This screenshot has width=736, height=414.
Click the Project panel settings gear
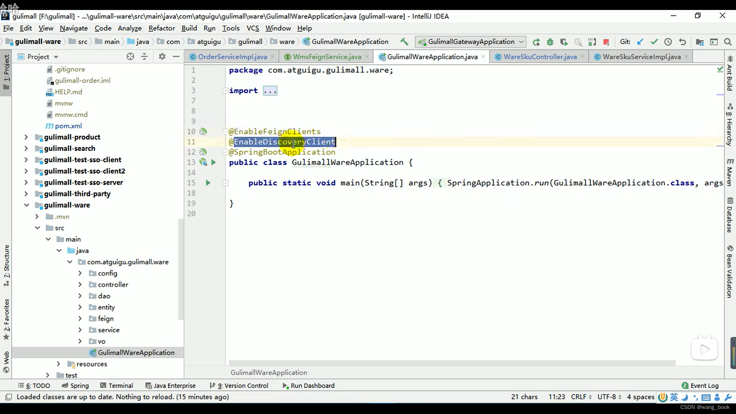162,57
